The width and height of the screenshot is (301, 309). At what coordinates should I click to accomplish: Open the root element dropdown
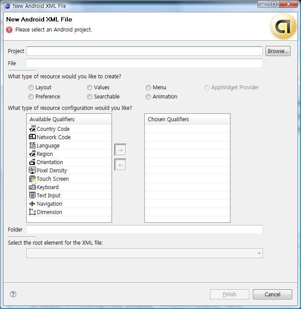(144, 253)
